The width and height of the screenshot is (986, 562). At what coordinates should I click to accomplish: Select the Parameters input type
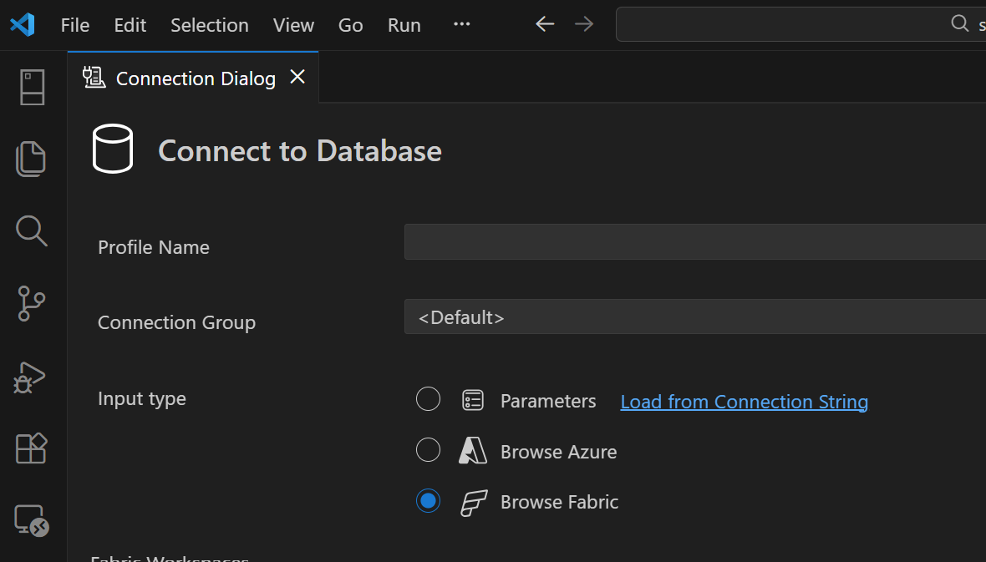click(x=428, y=399)
